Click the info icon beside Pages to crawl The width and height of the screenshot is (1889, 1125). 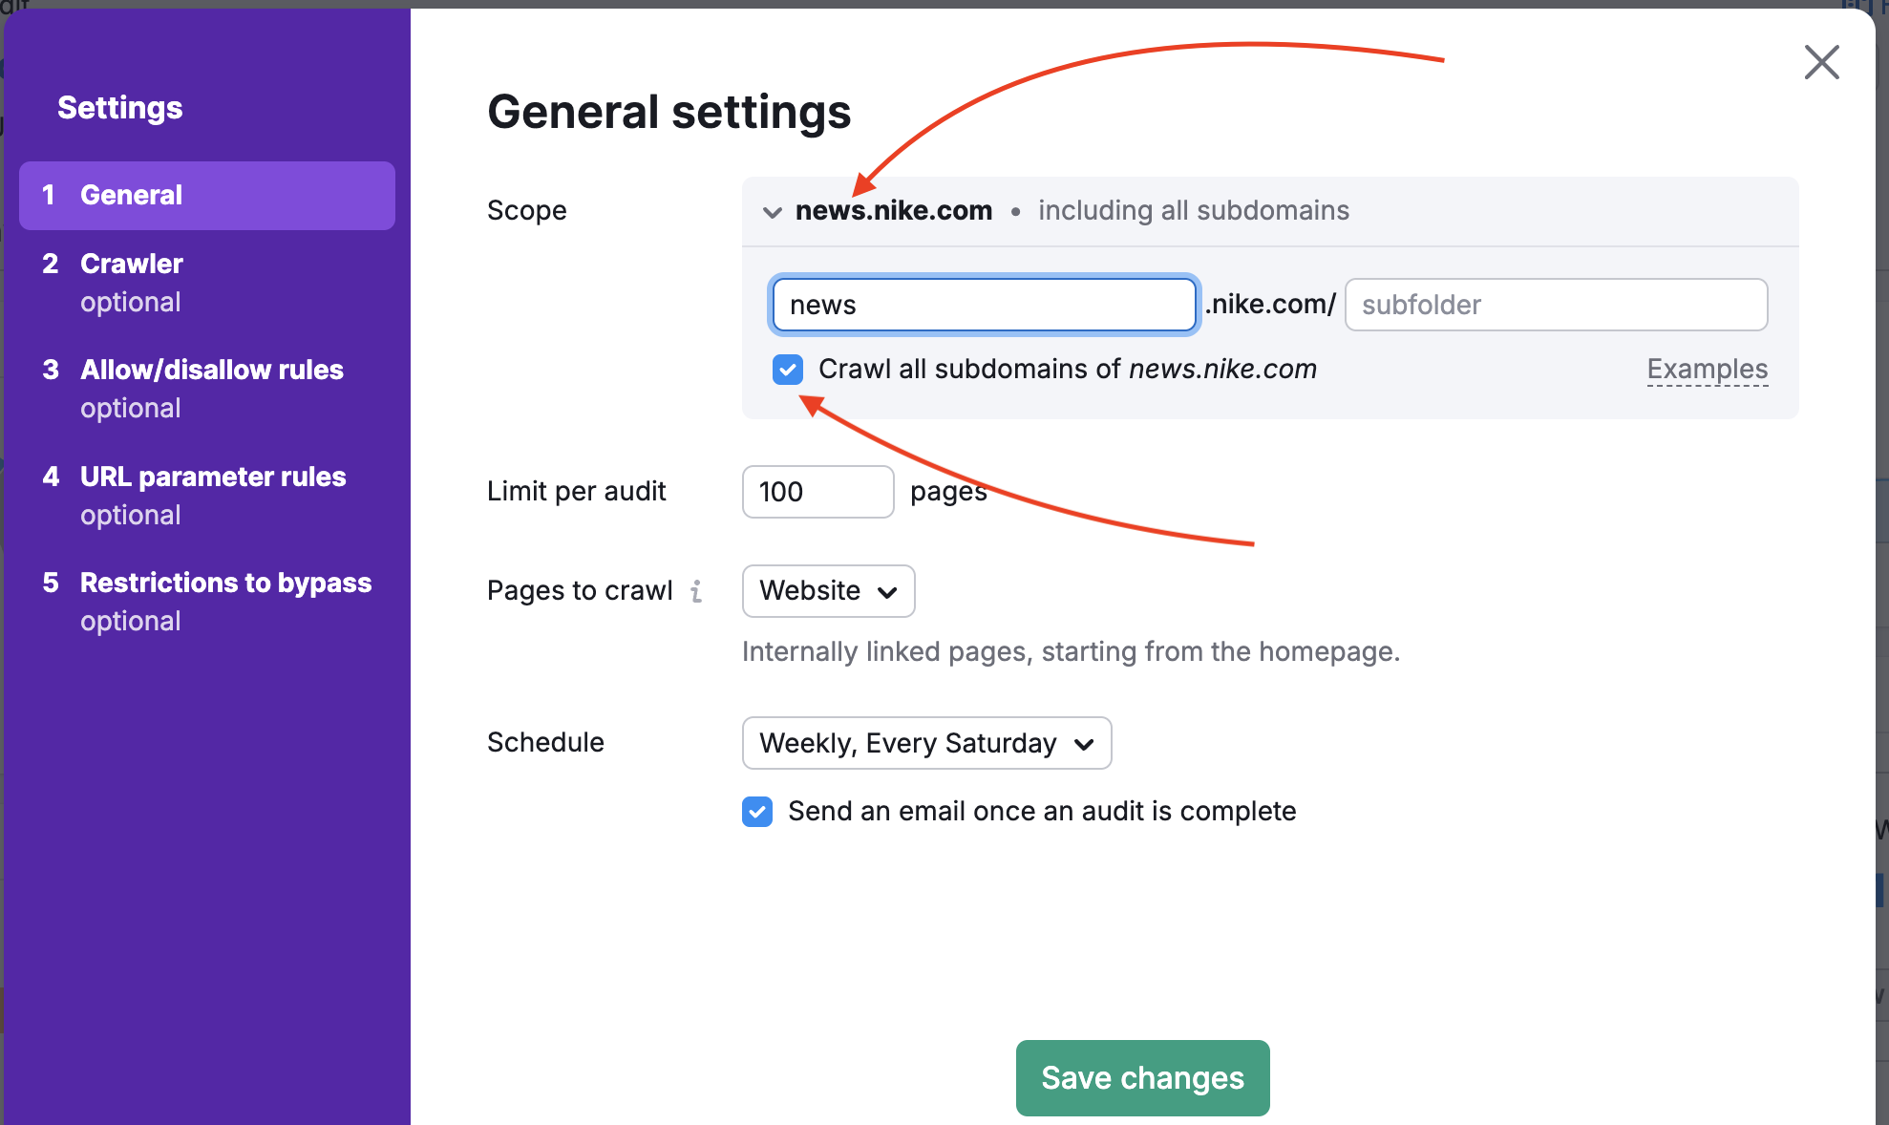(x=696, y=591)
